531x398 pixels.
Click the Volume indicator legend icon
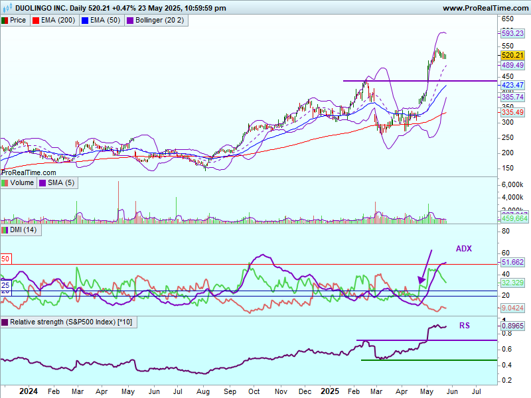(x=5, y=182)
